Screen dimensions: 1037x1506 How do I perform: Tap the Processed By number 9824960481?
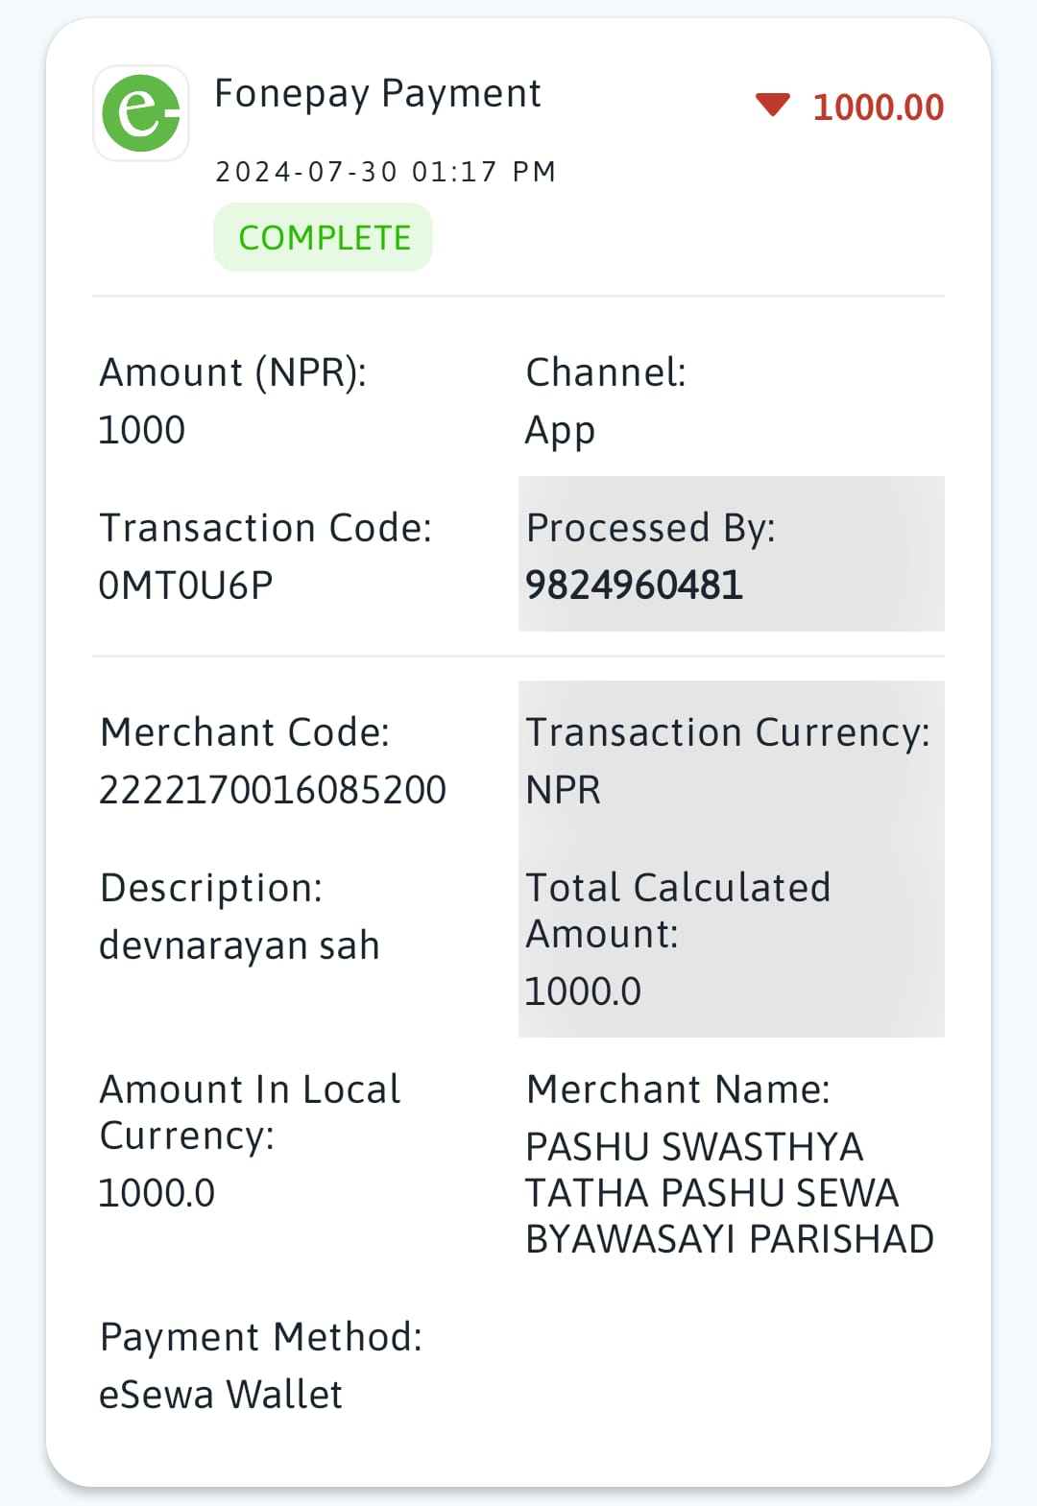(635, 586)
